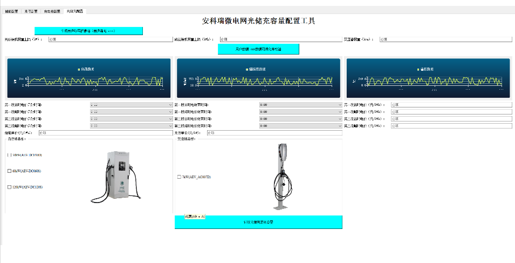Open first-period peak price end time dropdown

point(301,112)
